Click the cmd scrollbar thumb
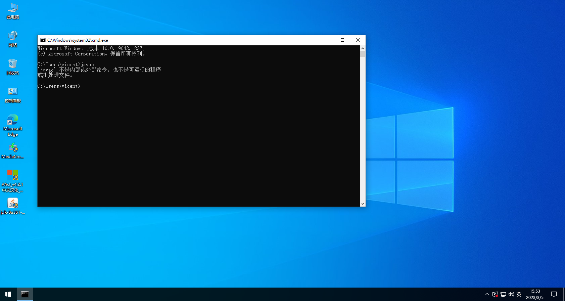This screenshot has width=565, height=301. tap(363, 54)
